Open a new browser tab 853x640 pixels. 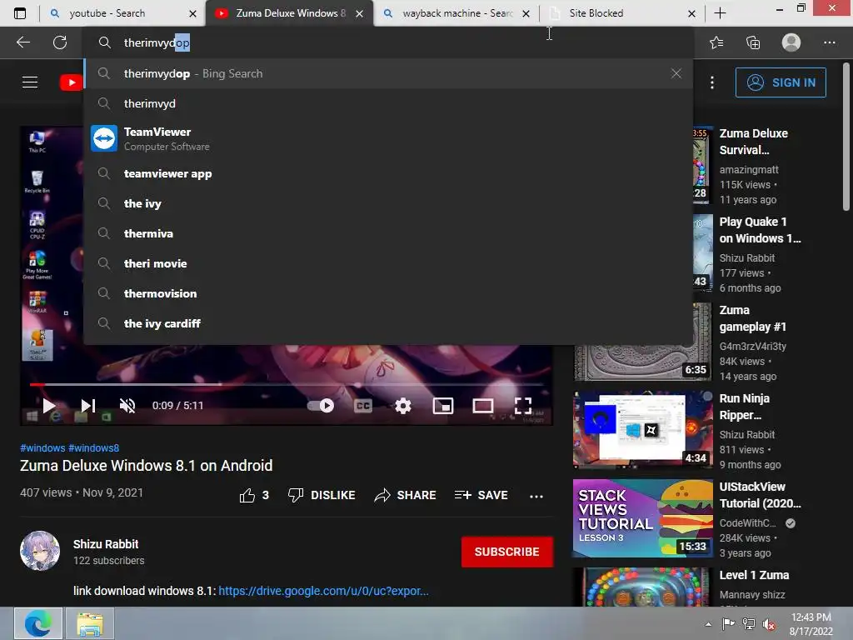click(x=720, y=13)
